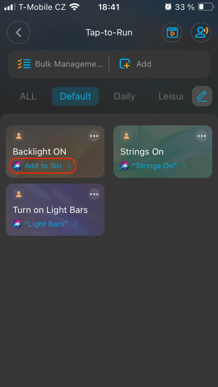Open the Leisure tab

(x=171, y=96)
